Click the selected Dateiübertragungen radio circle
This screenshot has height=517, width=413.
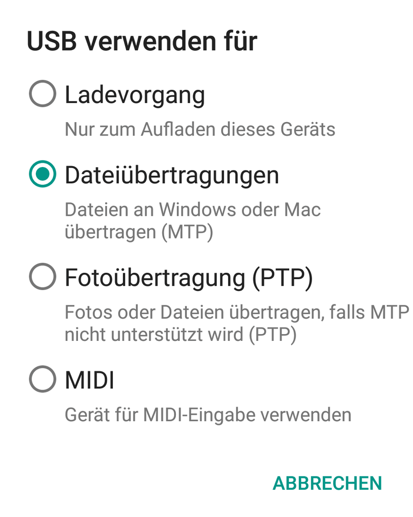pos(43,174)
